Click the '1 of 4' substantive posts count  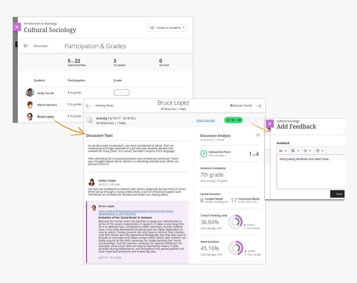254,154
